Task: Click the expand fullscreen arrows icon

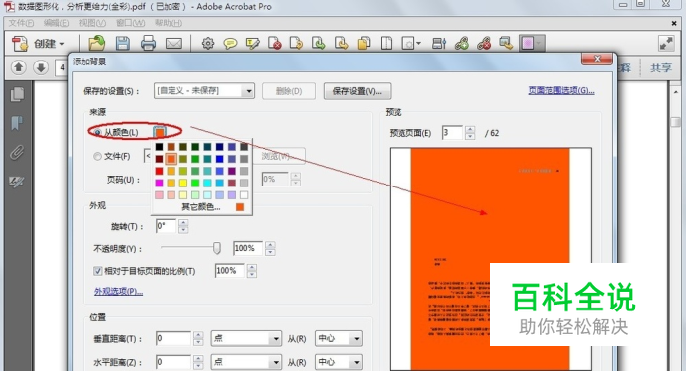Action: click(666, 44)
